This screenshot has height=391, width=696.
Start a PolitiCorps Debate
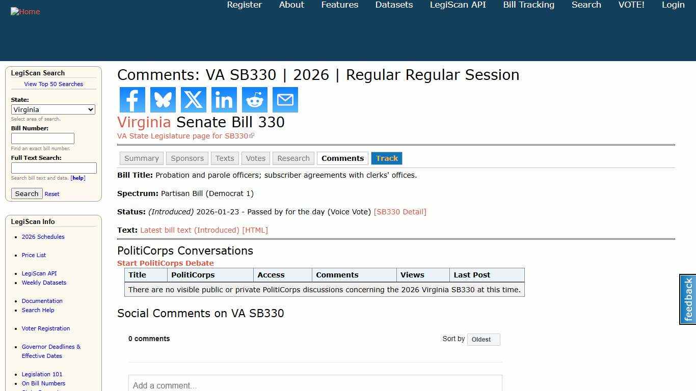tap(165, 263)
